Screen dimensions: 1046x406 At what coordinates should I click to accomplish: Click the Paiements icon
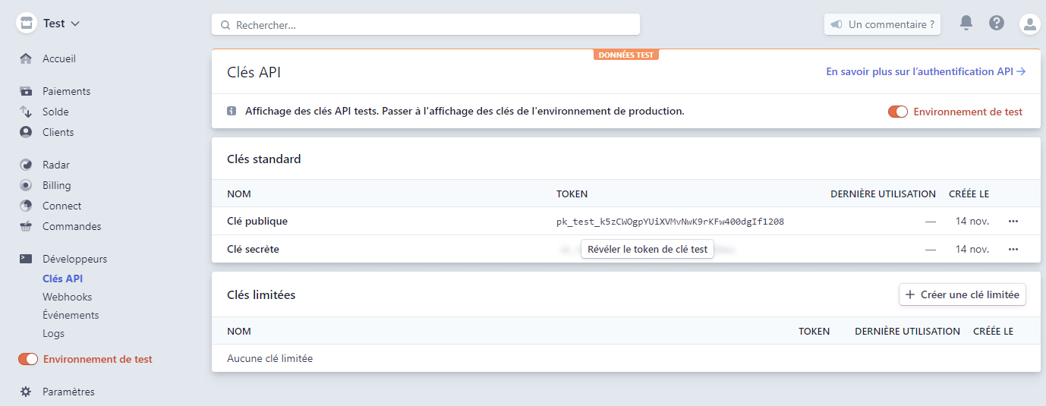26,91
